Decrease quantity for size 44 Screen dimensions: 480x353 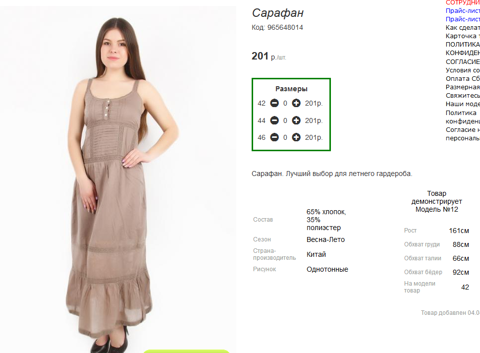click(274, 120)
